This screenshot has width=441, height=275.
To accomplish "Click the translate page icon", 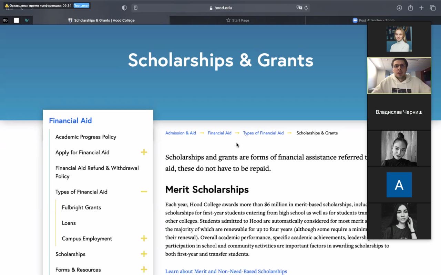I will coord(299,8).
